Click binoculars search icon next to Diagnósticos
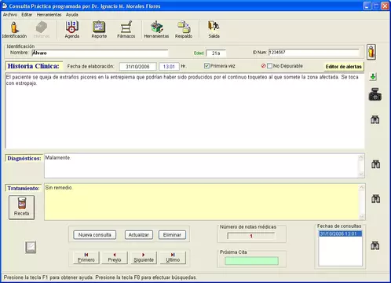 375,164
